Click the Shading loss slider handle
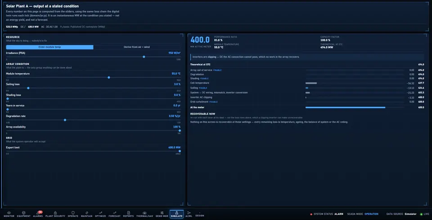 pyautogui.click(x=8, y=99)
